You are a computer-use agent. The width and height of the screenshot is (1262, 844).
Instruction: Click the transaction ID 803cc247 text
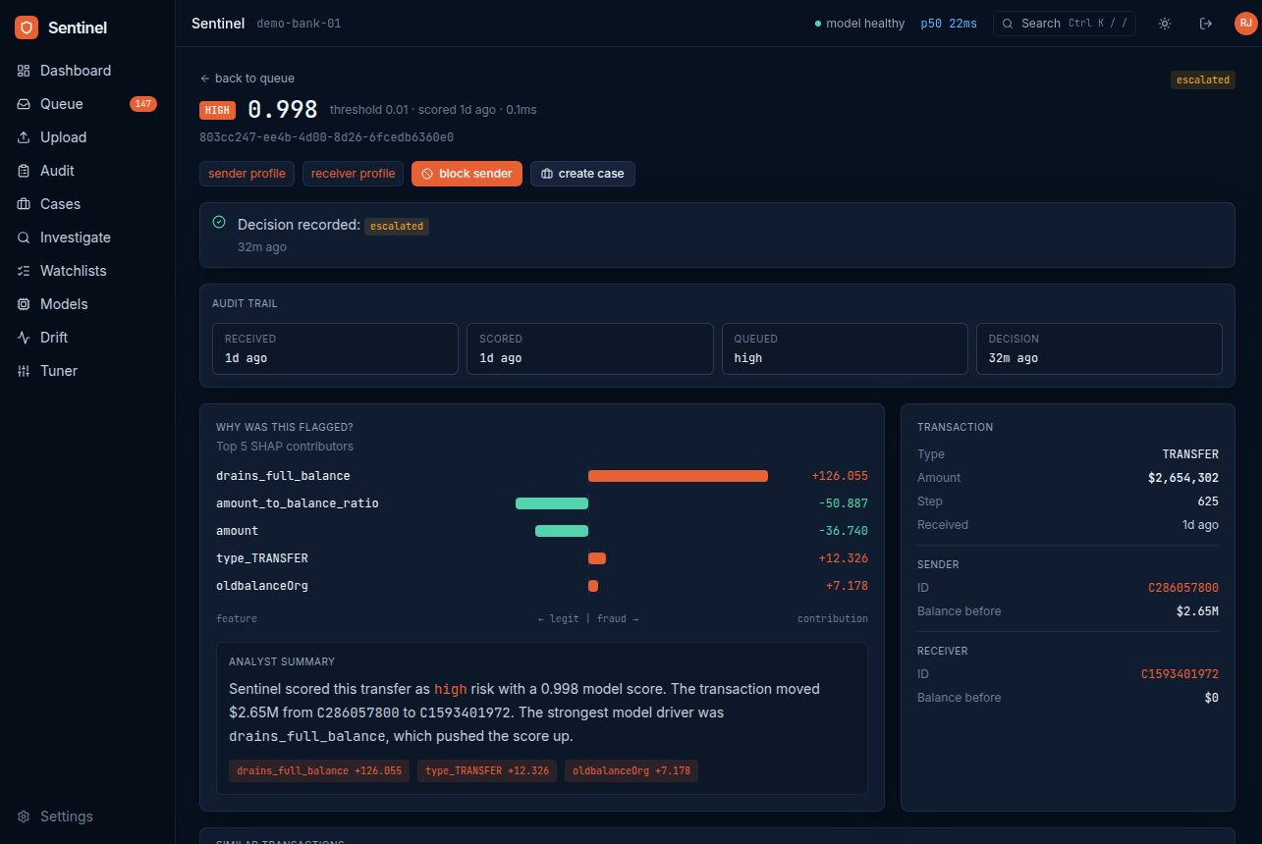[x=326, y=137]
